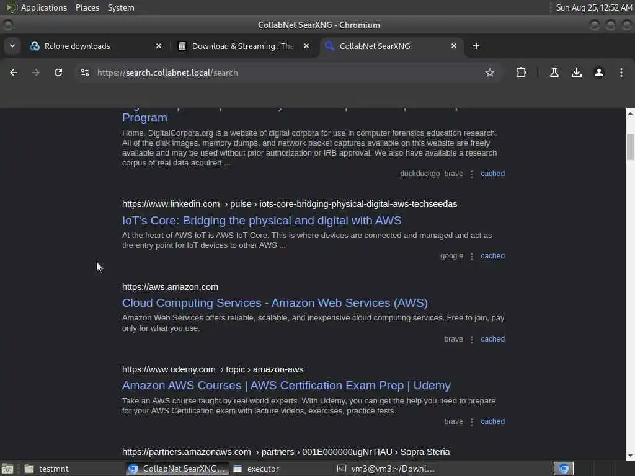Click the vertical scrollbar thumb
The height and width of the screenshot is (476, 635).
pyautogui.click(x=630, y=148)
